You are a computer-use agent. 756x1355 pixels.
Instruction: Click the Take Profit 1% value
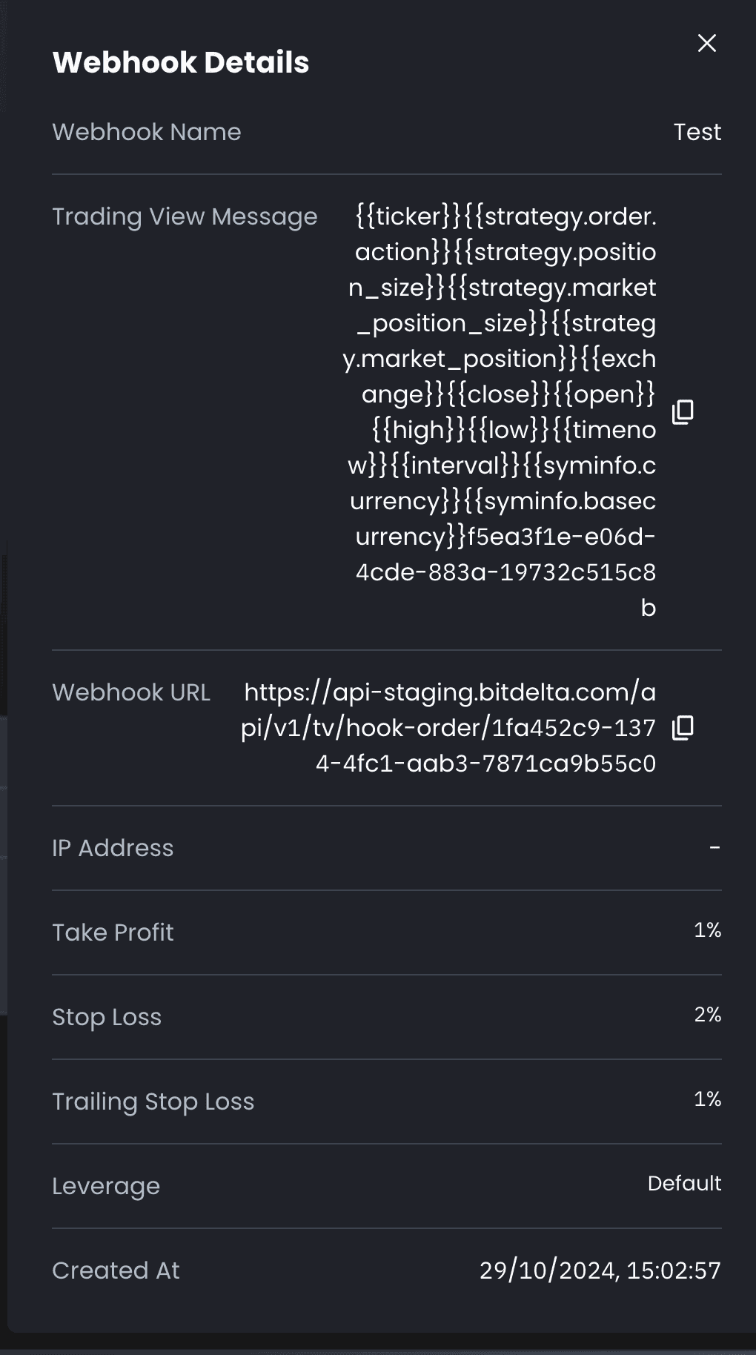click(x=708, y=930)
